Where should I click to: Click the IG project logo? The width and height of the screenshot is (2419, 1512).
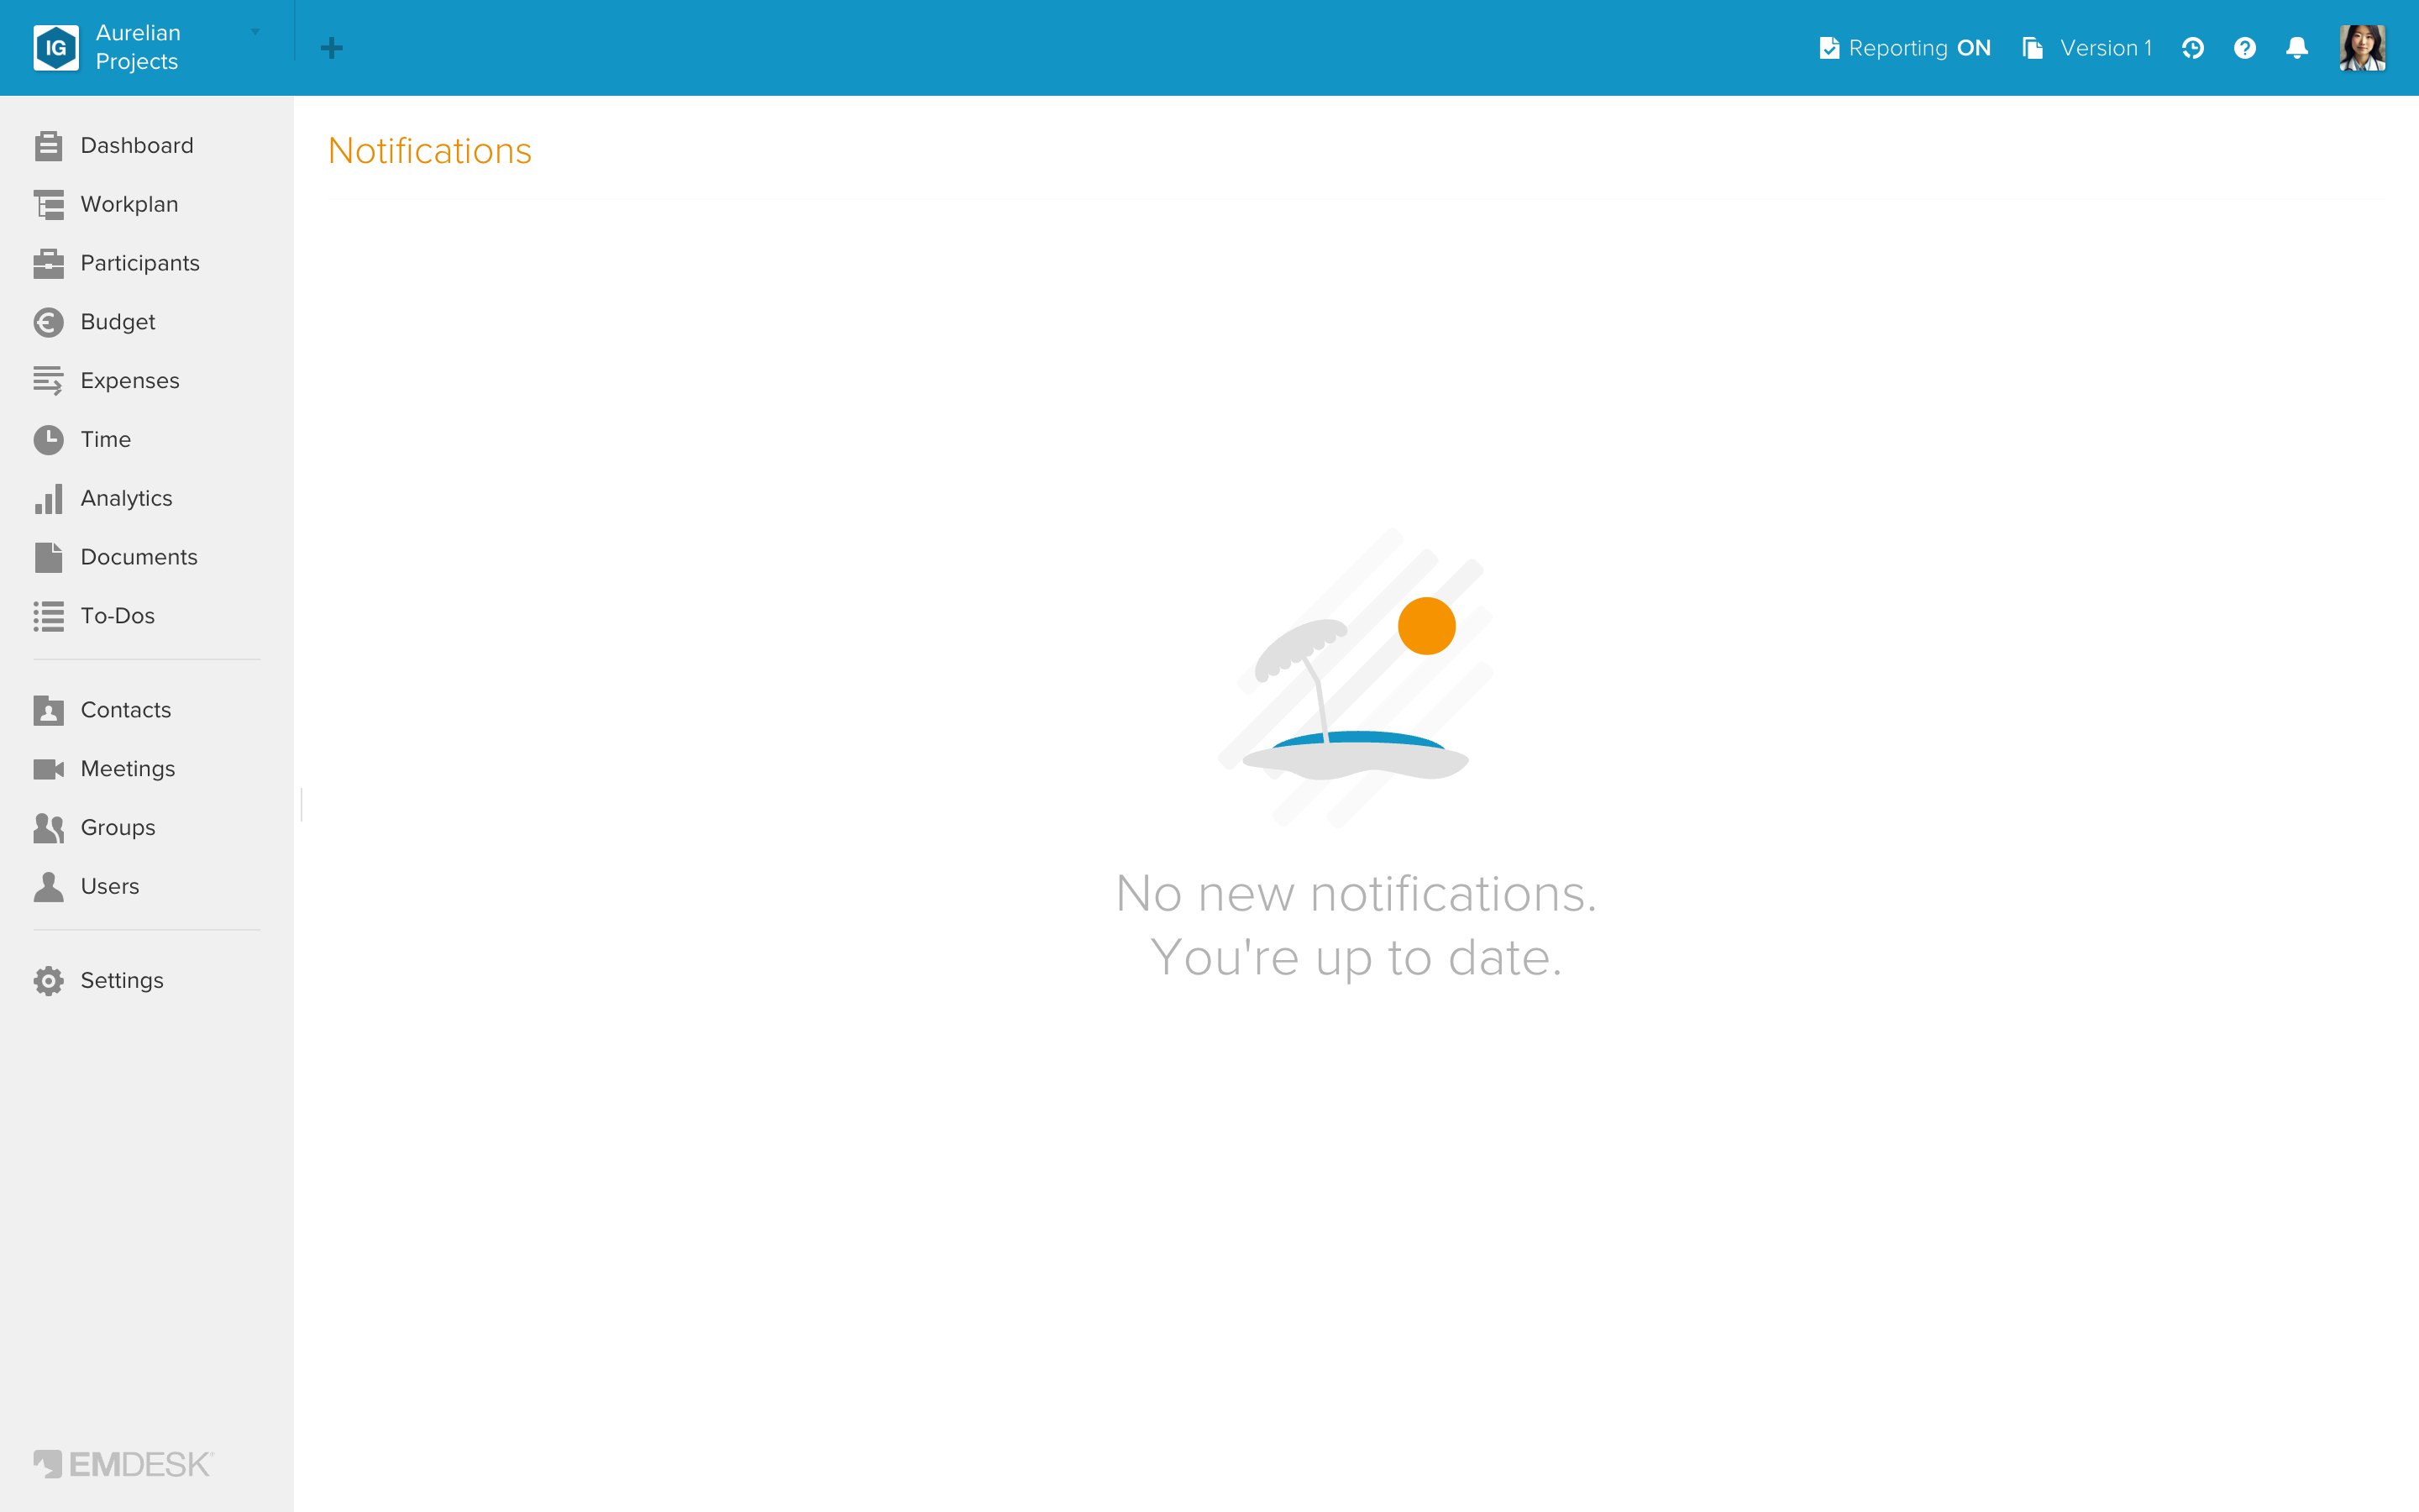click(56, 48)
